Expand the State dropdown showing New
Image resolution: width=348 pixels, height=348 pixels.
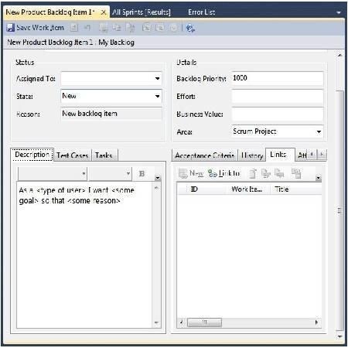coord(157,96)
